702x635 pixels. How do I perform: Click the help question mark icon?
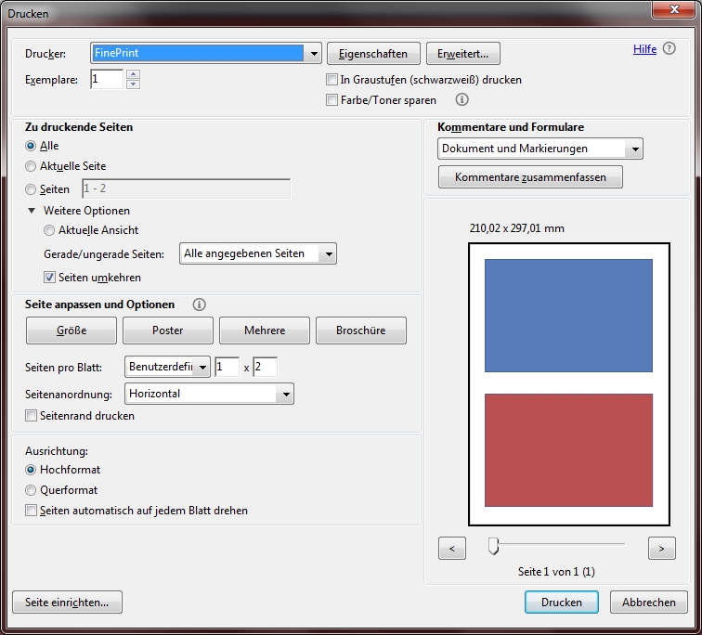click(670, 49)
